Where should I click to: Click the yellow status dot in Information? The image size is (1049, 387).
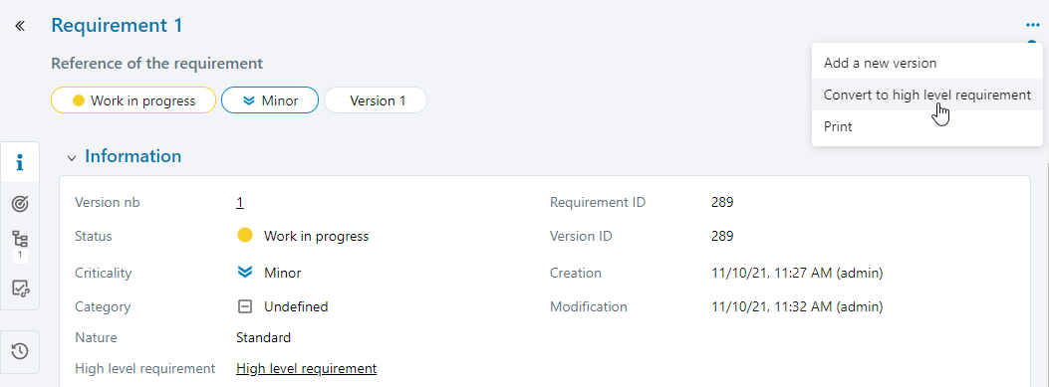[245, 235]
